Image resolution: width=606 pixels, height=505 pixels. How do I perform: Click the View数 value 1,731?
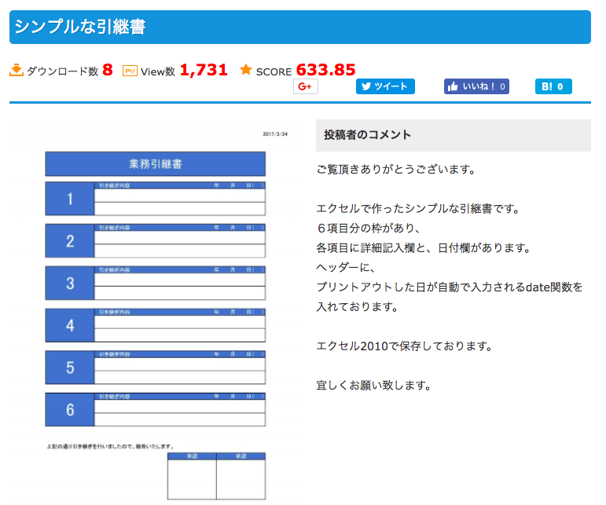204,70
